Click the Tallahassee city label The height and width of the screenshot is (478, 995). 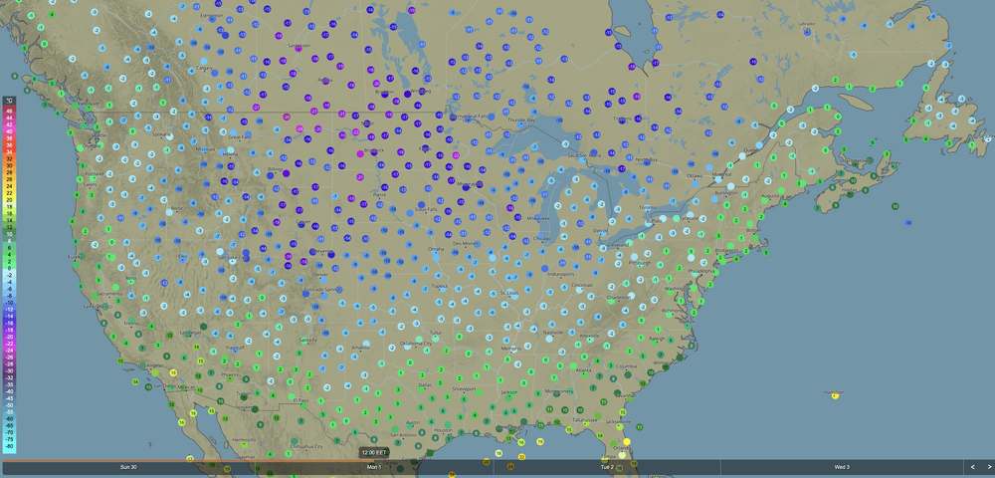(x=584, y=419)
